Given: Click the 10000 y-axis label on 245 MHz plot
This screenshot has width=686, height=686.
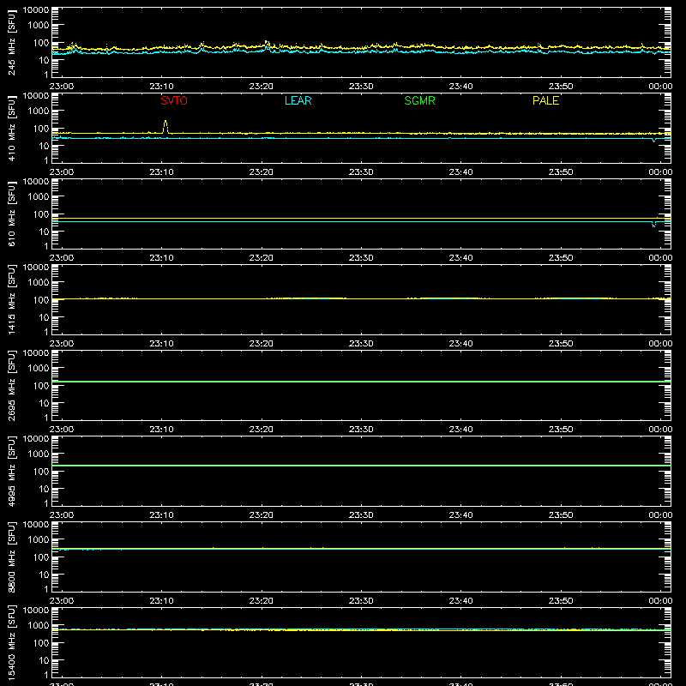Looking at the screenshot, I should [x=36, y=10].
